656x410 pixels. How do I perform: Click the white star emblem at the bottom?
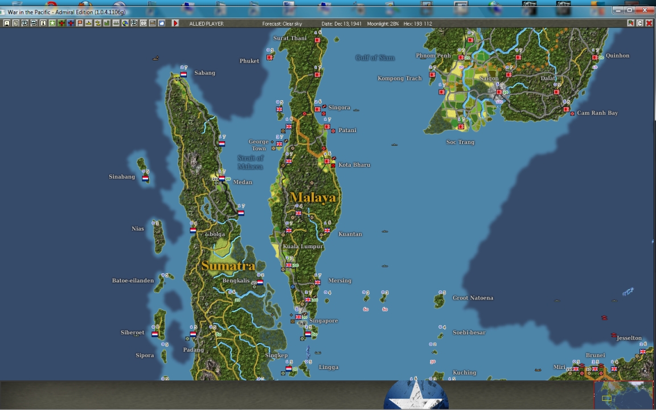point(416,395)
